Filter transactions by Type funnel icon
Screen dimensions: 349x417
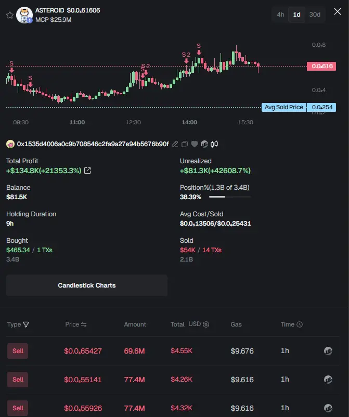tap(26, 324)
